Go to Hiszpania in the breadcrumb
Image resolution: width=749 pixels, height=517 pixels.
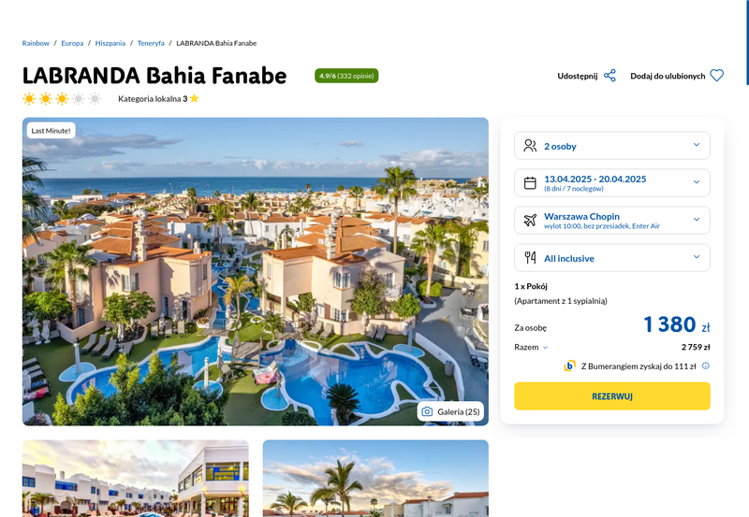pos(110,43)
